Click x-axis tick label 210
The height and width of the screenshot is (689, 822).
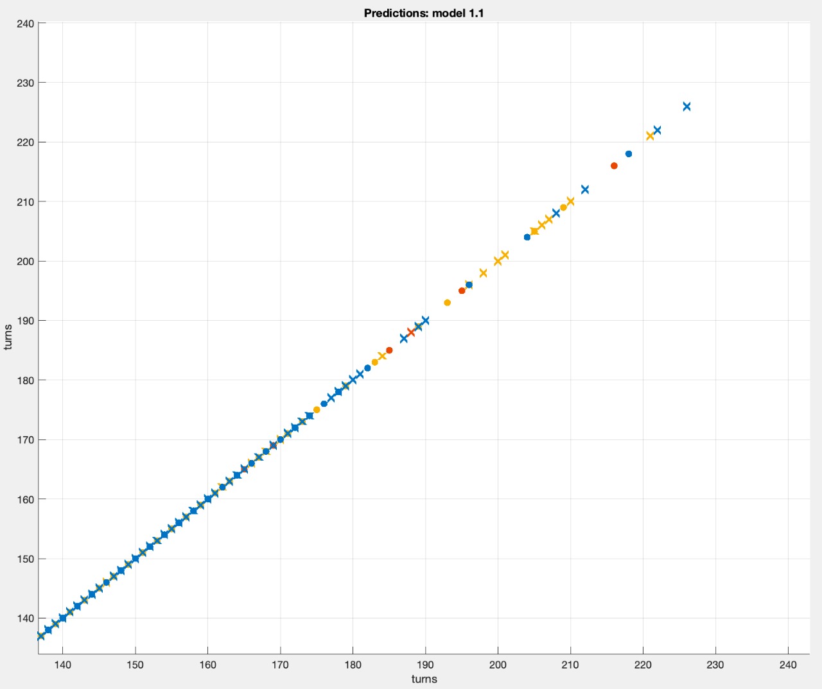pyautogui.click(x=570, y=665)
